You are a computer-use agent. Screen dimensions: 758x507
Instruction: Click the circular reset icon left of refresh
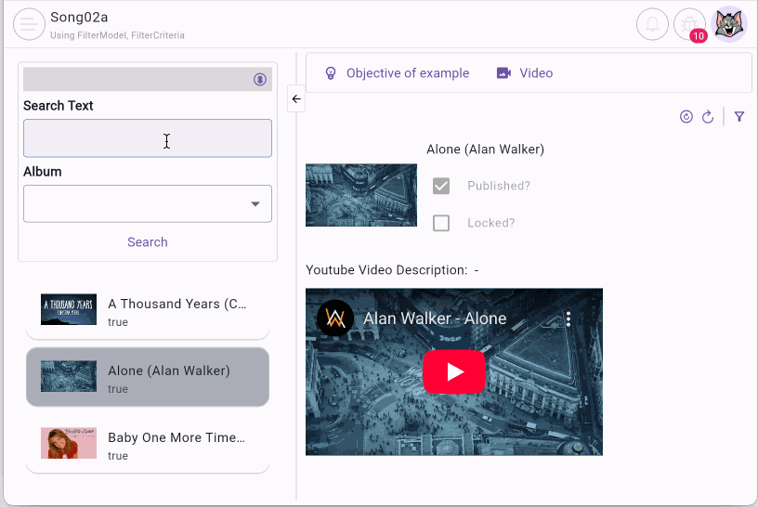click(686, 117)
